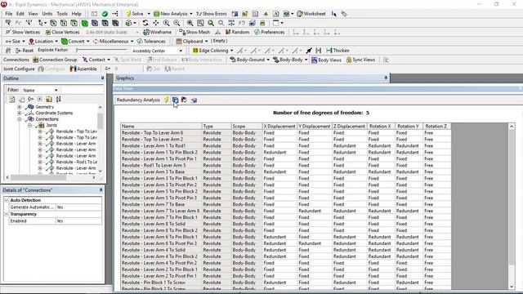Open the Edit menu
The width and height of the screenshot is (523, 294).
pos(20,14)
